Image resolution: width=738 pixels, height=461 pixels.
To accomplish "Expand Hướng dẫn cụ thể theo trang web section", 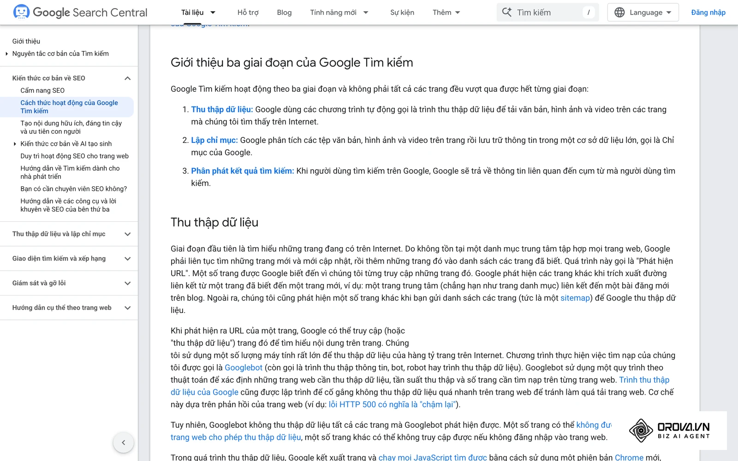I will [128, 308].
